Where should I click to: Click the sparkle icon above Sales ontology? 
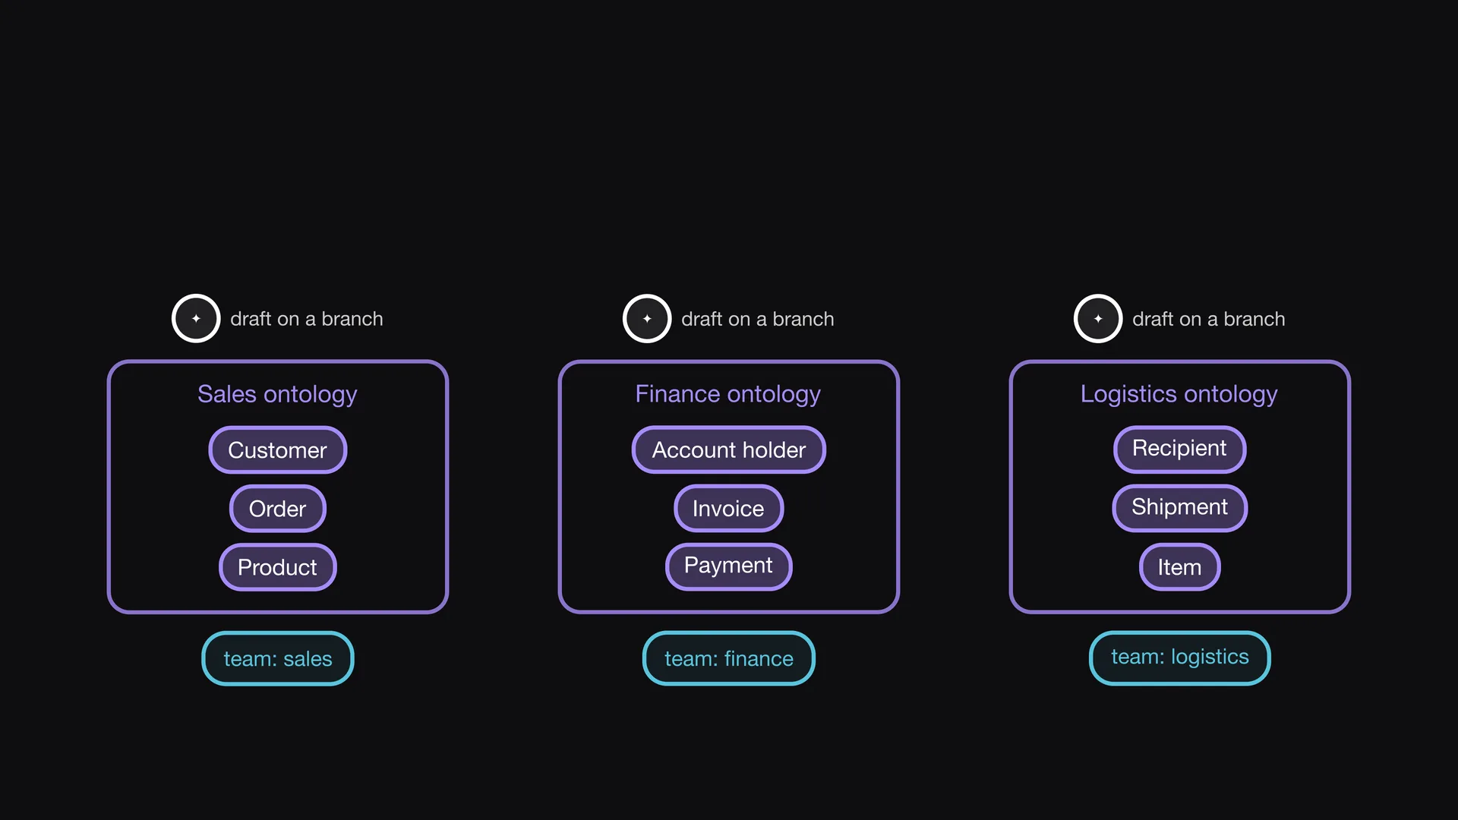click(x=196, y=318)
